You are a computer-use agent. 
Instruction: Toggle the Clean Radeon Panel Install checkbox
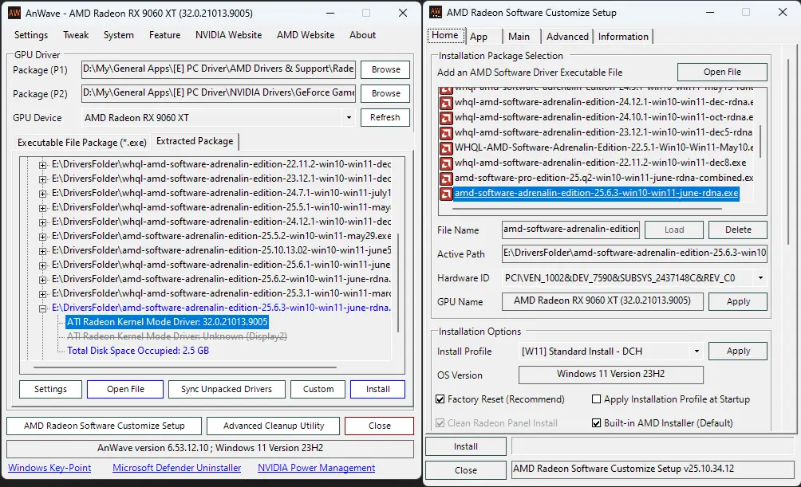pos(440,422)
